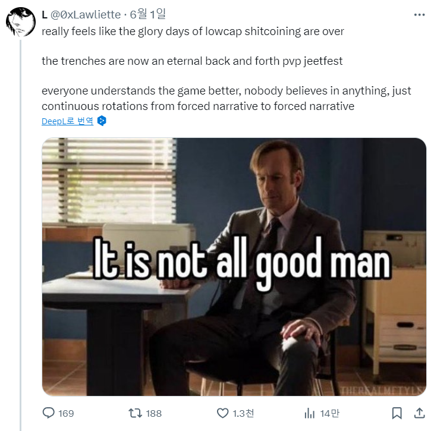Bookmark this tweet
434x431 pixels.
[397, 413]
